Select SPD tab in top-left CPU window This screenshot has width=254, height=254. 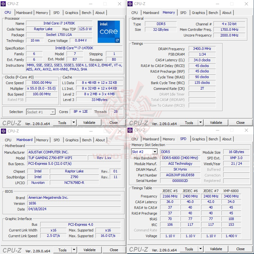(56, 13)
